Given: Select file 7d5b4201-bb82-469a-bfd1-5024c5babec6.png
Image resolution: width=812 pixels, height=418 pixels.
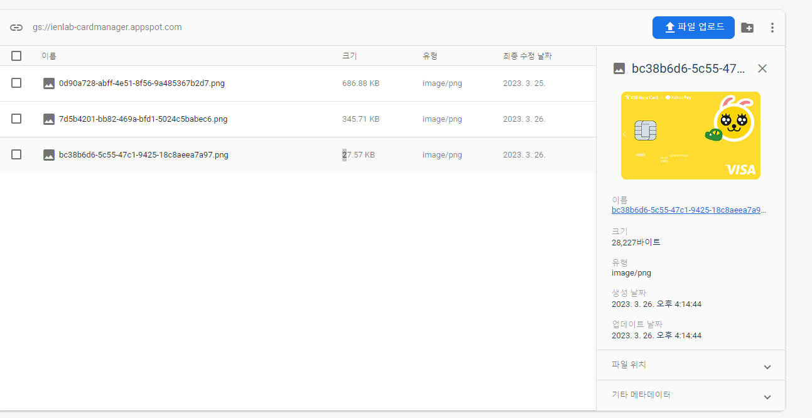Looking at the screenshot, I should tap(143, 119).
